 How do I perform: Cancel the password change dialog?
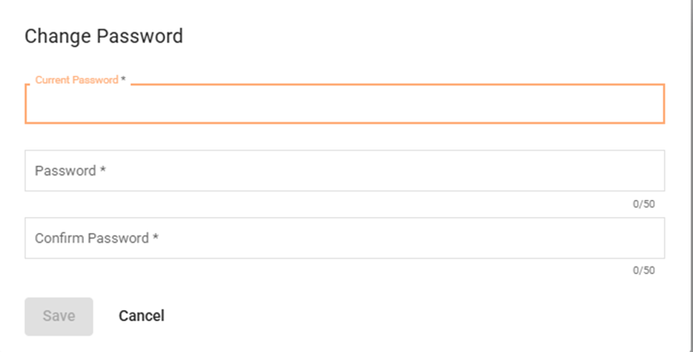(141, 316)
